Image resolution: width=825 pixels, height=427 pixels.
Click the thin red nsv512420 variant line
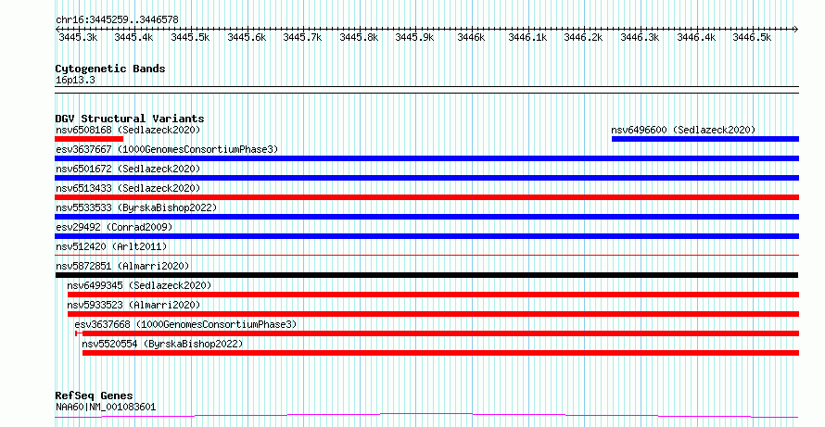click(x=426, y=255)
